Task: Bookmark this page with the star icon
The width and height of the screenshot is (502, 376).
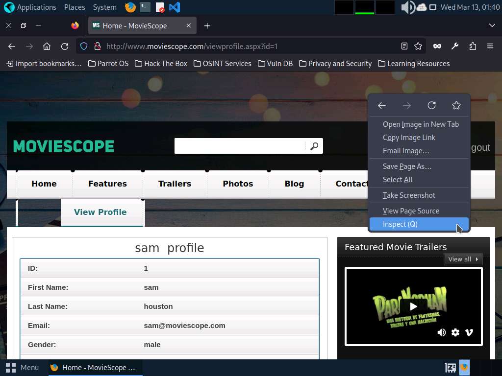Action: coord(418,46)
